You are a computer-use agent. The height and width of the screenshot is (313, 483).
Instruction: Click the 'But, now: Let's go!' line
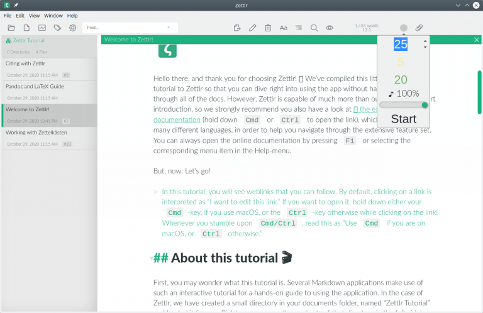click(x=182, y=171)
